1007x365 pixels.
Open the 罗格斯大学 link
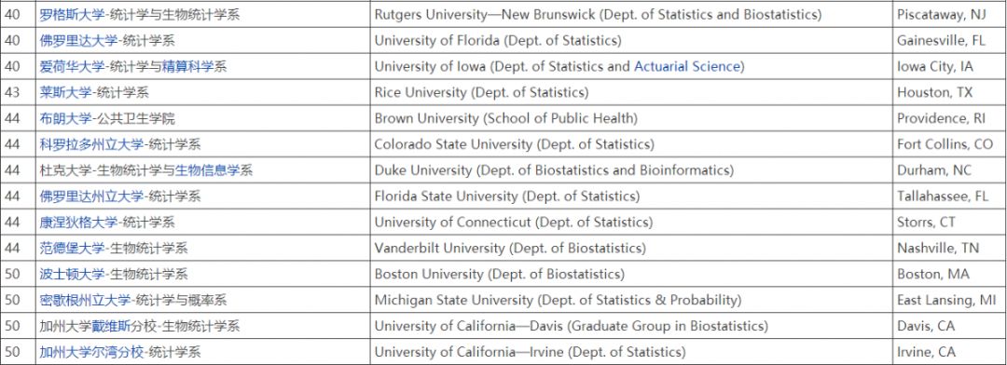(71, 15)
